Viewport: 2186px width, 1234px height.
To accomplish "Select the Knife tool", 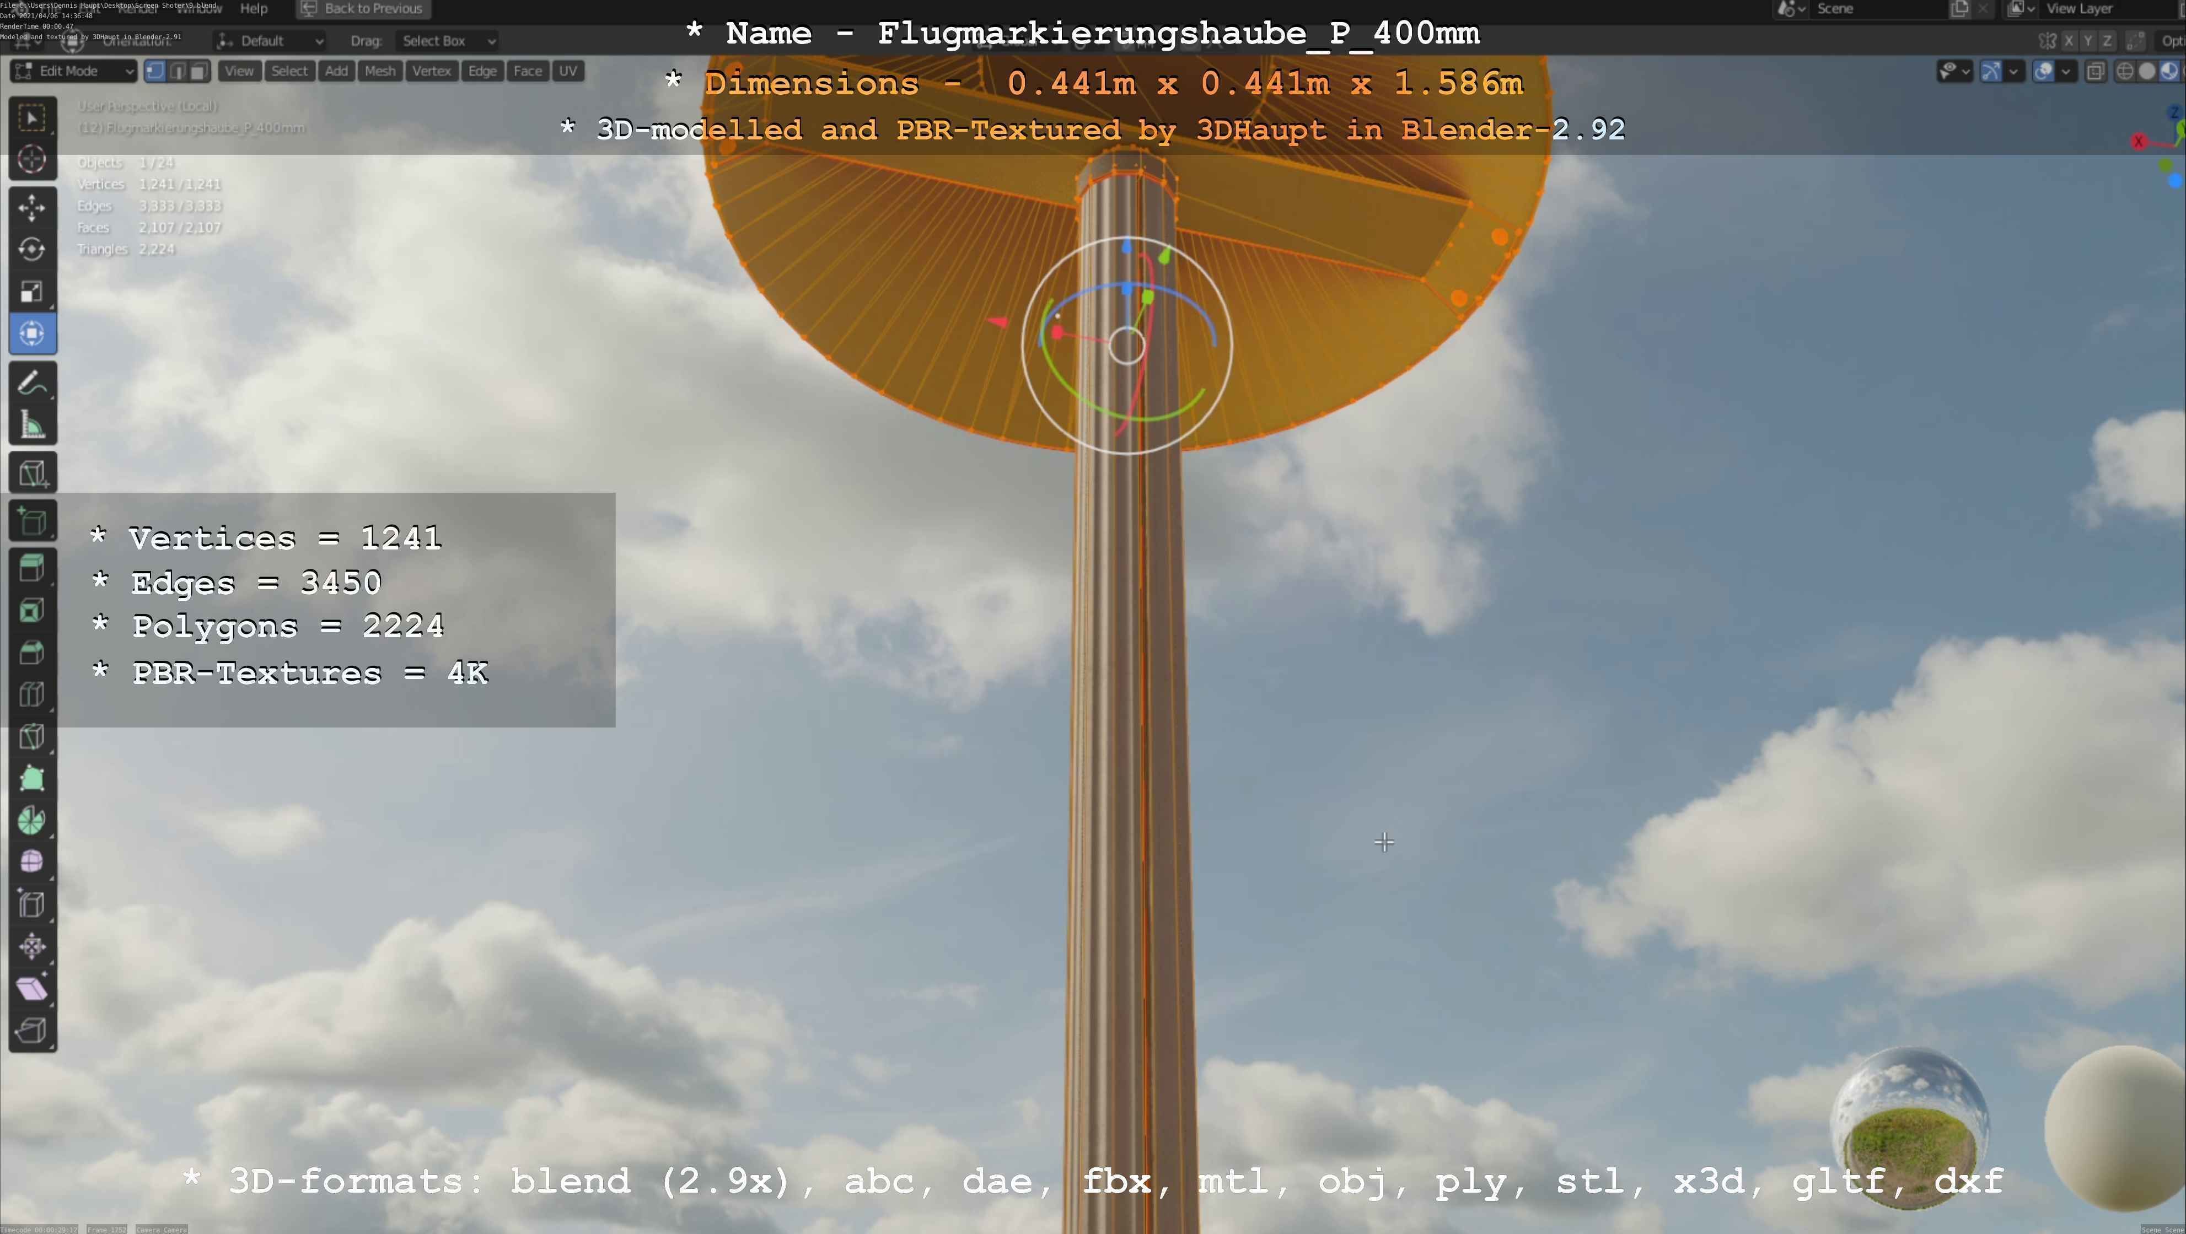I will pyautogui.click(x=32, y=736).
